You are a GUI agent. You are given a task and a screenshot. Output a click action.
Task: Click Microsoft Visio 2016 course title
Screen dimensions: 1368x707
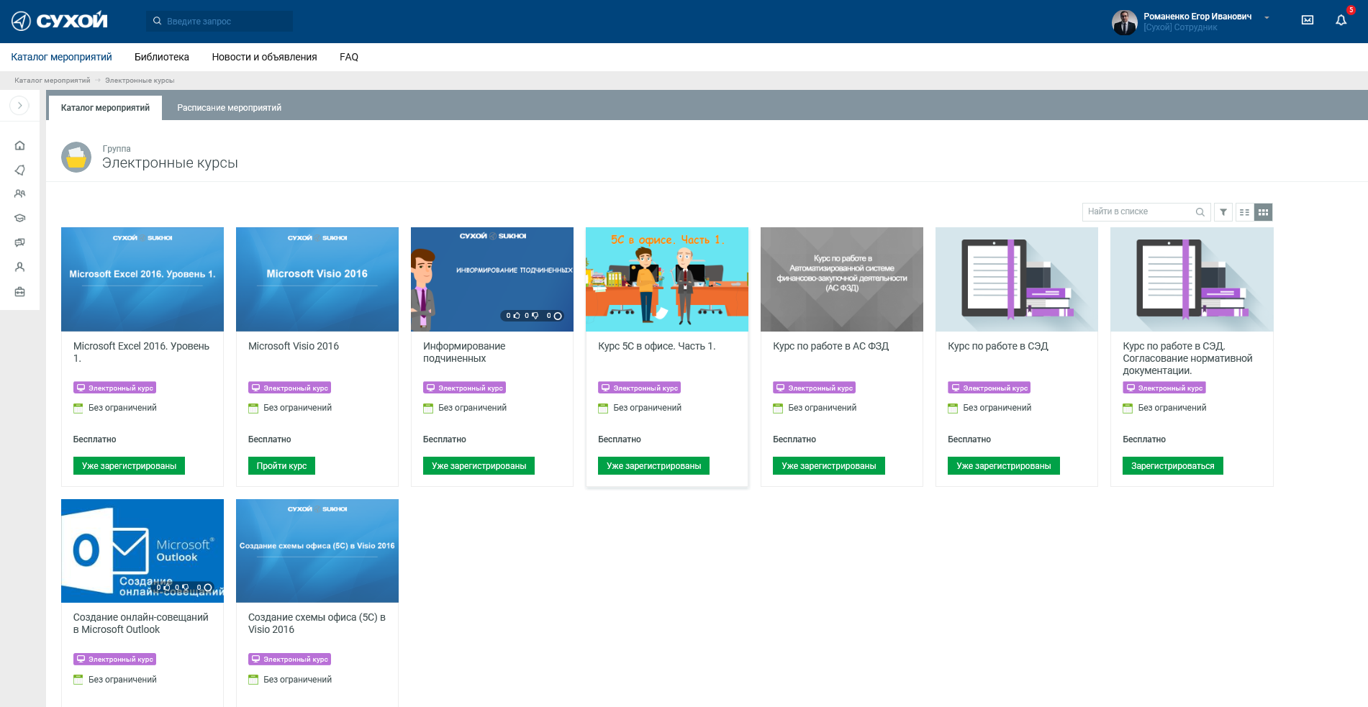[294, 346]
